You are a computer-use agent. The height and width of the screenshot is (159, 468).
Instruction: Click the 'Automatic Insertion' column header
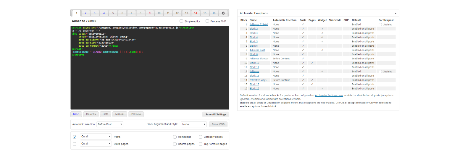click(284, 20)
